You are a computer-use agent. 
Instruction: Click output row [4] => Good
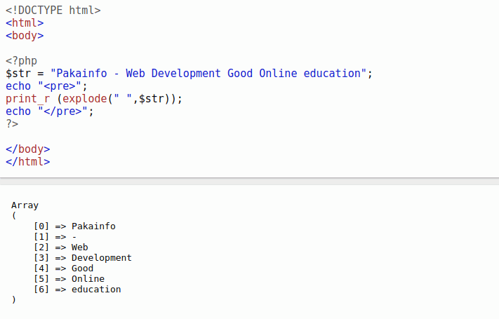64,269
